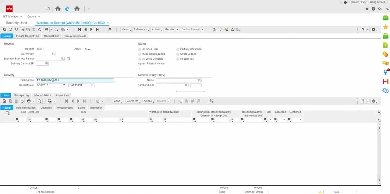Click the Save icon in the main toolbar
390x194 pixels.
(x=10, y=29)
